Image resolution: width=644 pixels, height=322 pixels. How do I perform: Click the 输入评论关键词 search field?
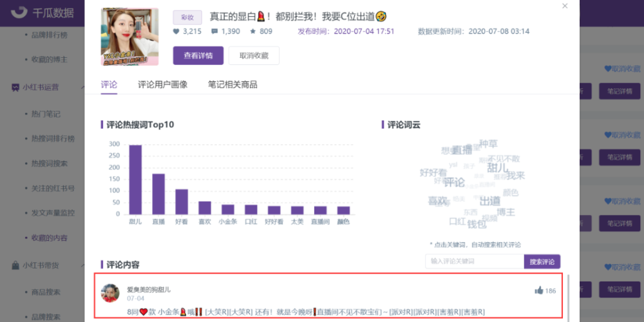[x=475, y=261]
